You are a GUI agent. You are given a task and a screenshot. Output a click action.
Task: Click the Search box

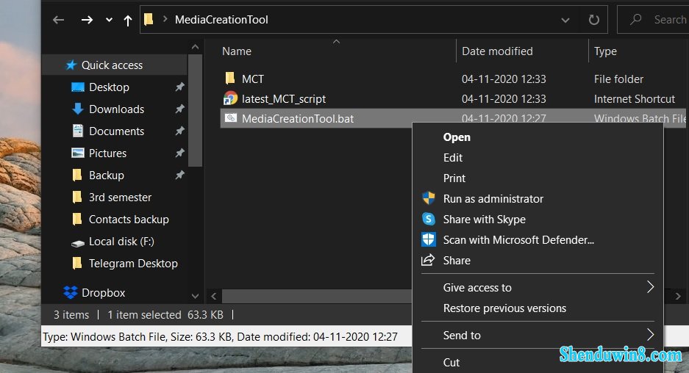coord(654,19)
